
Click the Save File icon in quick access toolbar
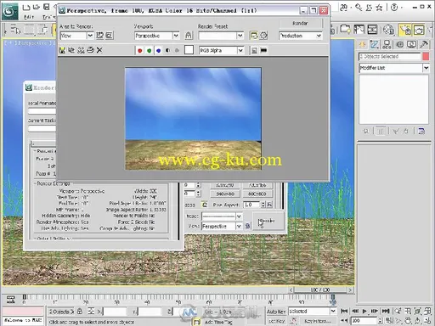pos(46,7)
